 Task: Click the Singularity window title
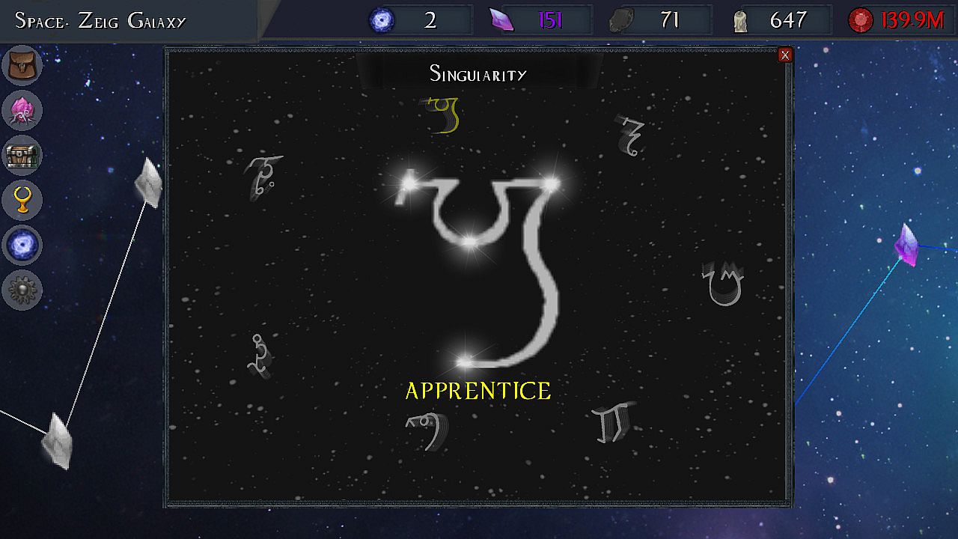click(x=478, y=73)
